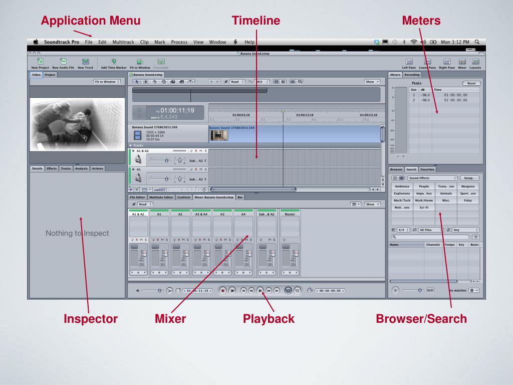This screenshot has height=385, width=513.
Task: Solo the A3 & A4 mixer channel
Action: 209,240
